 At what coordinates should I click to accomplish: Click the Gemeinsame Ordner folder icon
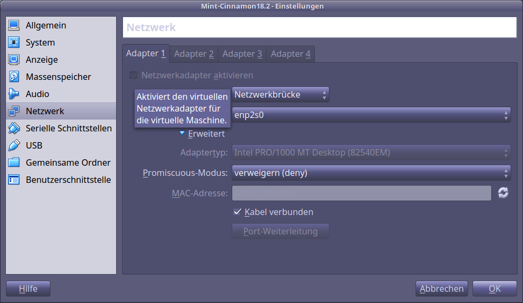tap(14, 162)
